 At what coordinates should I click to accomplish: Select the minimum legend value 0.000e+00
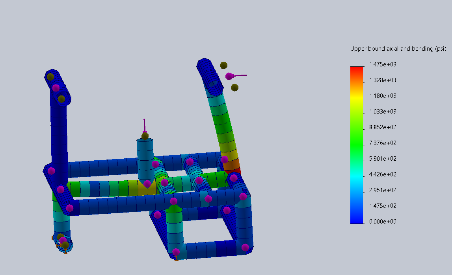coord(383,222)
